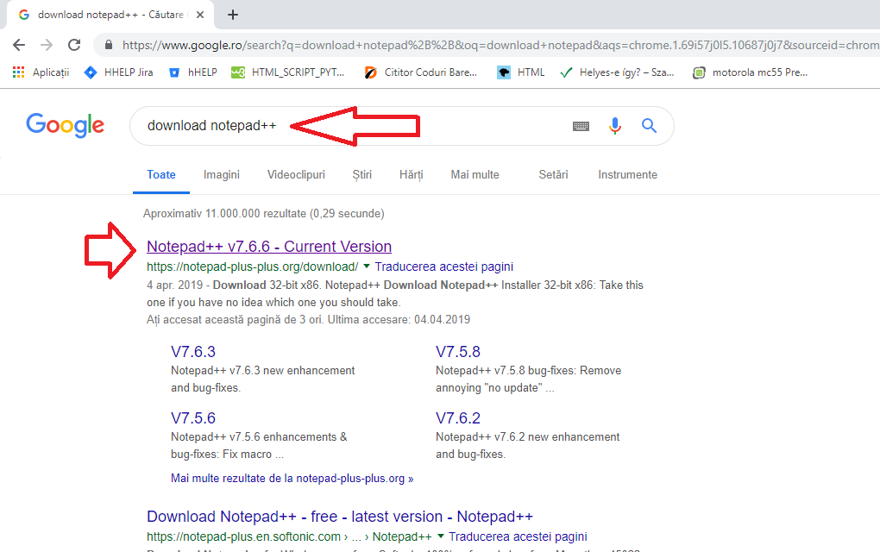Switch to the Hărți tab
The width and height of the screenshot is (880, 552).
point(411,174)
